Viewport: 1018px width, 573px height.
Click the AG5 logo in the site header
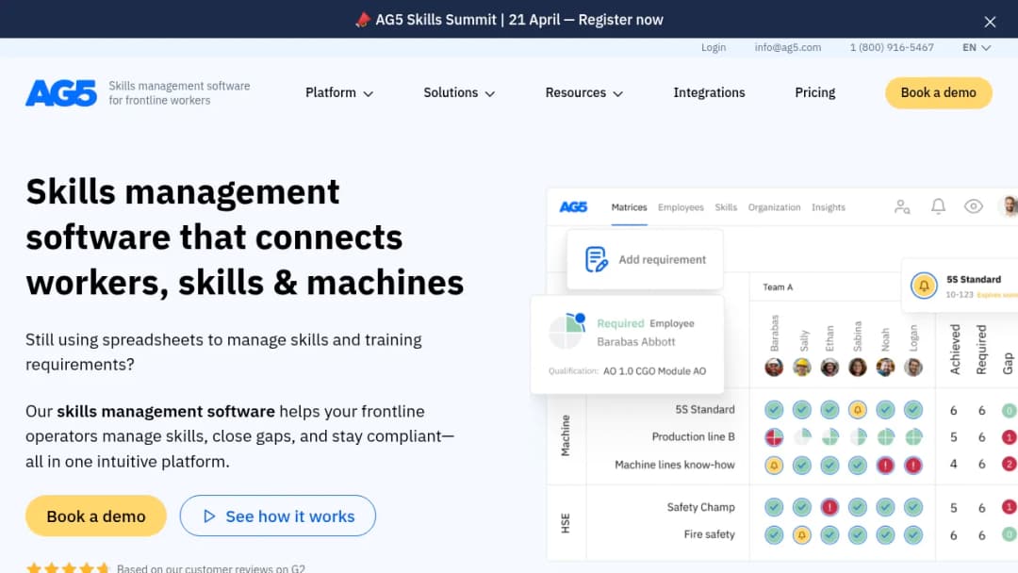click(61, 92)
